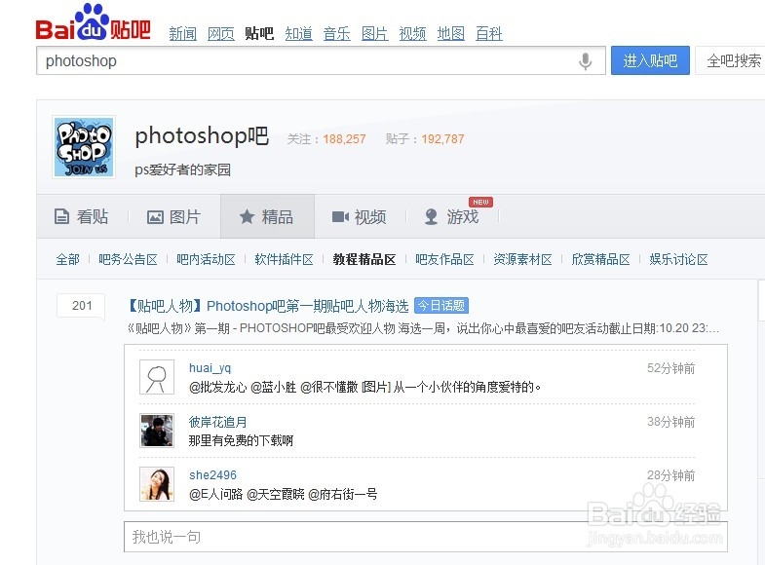Open the 新闻 link in top navigation
Viewport: 765px width, 565px height.
click(183, 34)
